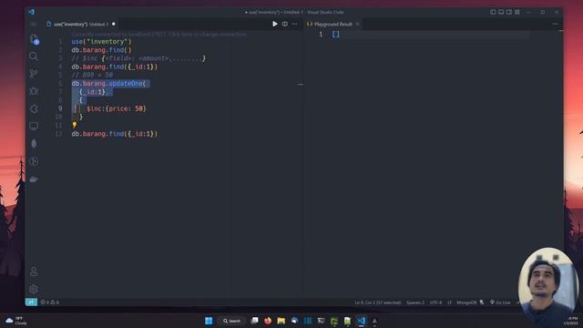The image size is (583, 328).
Task: Switch to the Playground Result tab
Action: tap(333, 25)
